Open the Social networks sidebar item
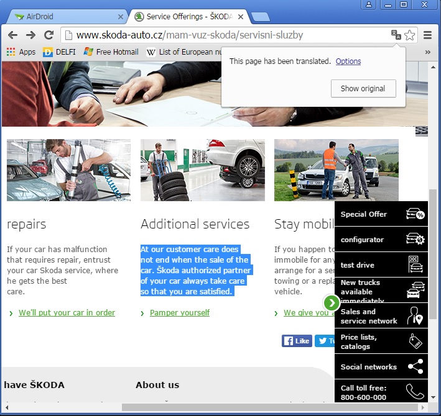The height and width of the screenshot is (416, 441). coord(381,366)
